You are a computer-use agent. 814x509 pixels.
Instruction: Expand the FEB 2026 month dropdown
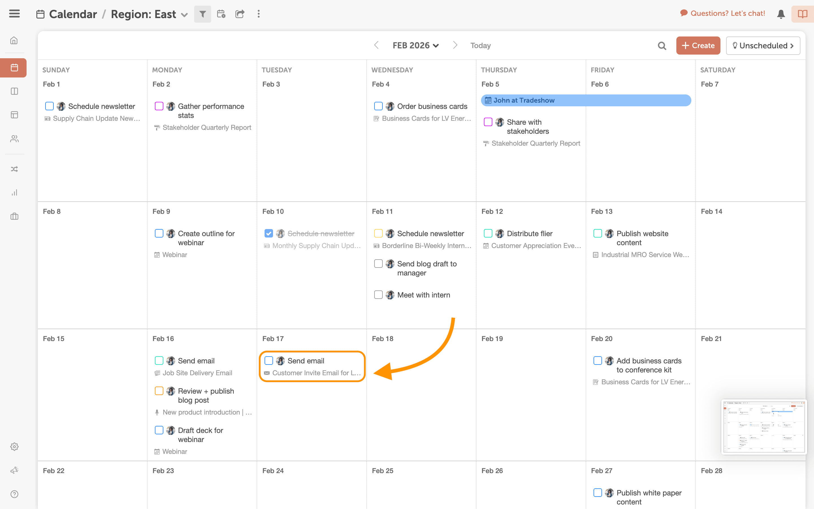point(416,46)
